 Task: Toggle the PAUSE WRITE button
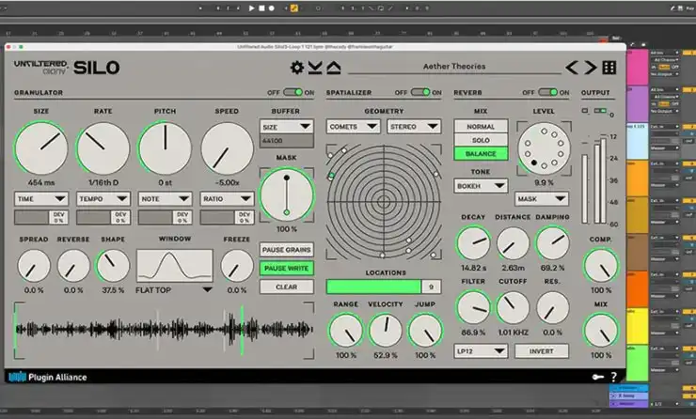coord(286,269)
